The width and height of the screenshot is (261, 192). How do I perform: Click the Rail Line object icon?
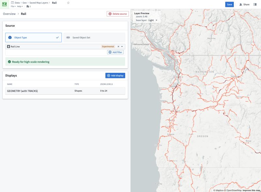8,46
